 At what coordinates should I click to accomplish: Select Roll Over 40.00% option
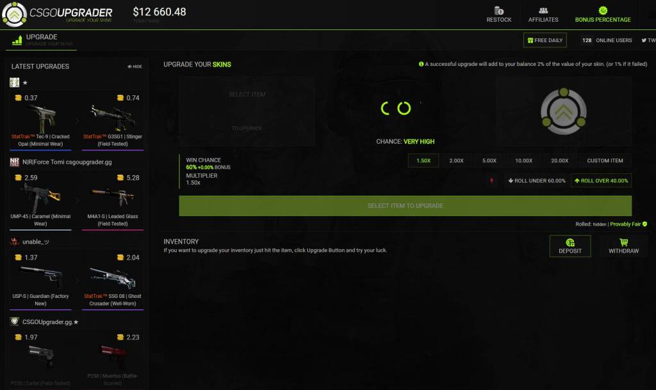pos(601,181)
